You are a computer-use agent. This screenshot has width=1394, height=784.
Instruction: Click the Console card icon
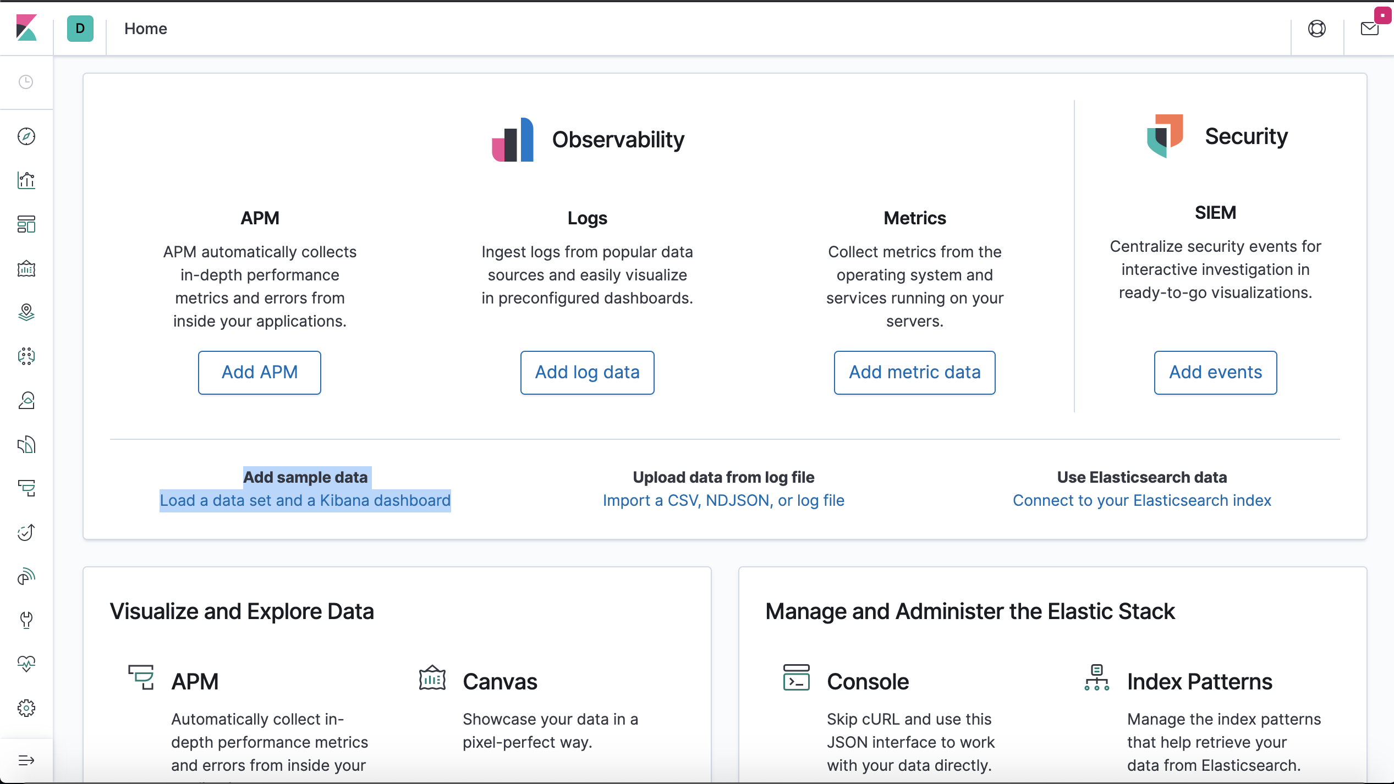[797, 677]
